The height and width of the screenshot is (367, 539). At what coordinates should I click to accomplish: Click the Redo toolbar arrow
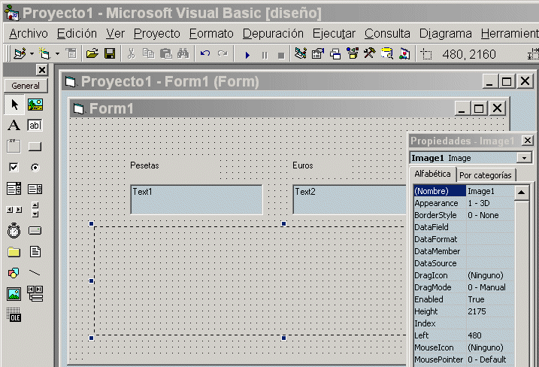[223, 53]
